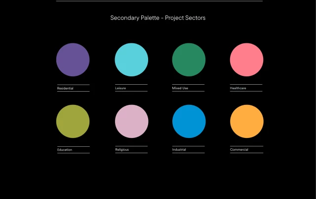
Task: Select the pale pink Religious circle
Action: click(x=131, y=121)
